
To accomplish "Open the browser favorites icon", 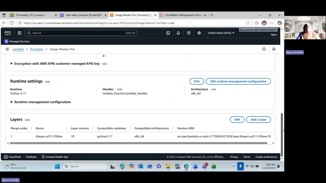I will (257, 23).
